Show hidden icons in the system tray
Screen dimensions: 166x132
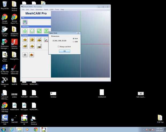pyautogui.click(x=144, y=130)
